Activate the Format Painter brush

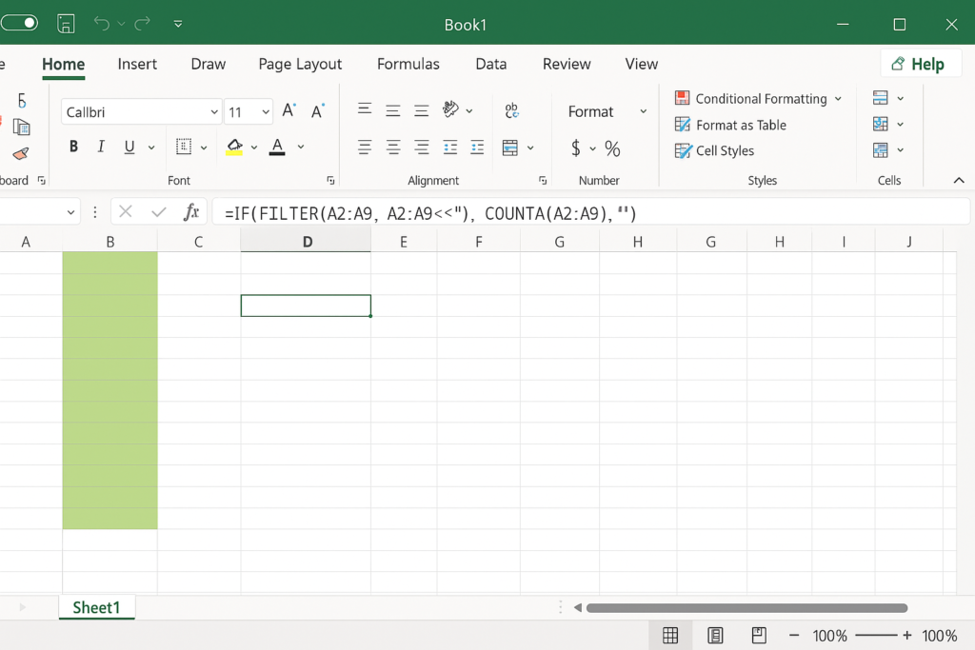[21, 153]
